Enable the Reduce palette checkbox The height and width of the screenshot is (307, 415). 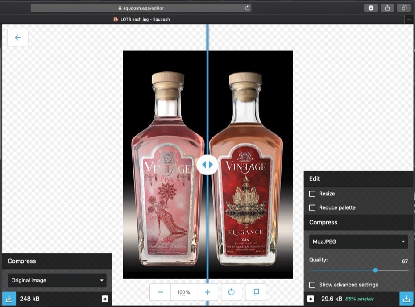[312, 207]
